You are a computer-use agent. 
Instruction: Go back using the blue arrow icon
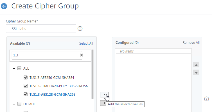[x=4, y=6]
